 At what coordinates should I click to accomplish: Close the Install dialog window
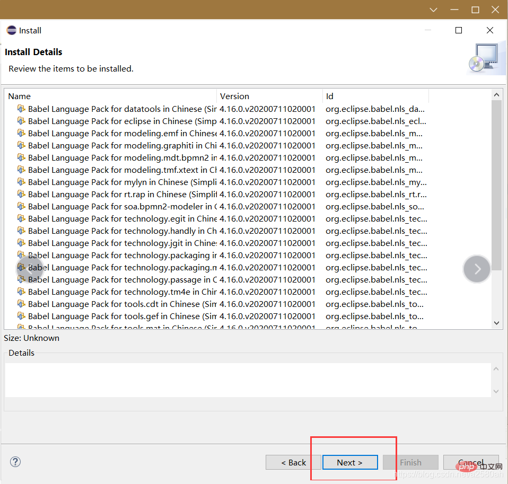(490, 30)
